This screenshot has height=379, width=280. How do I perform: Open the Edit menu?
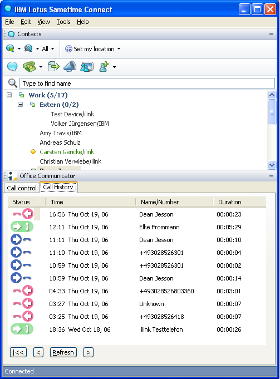26,22
